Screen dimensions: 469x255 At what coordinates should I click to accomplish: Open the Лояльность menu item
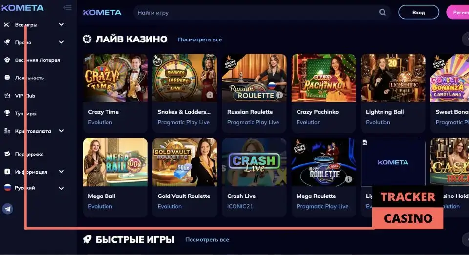point(29,78)
